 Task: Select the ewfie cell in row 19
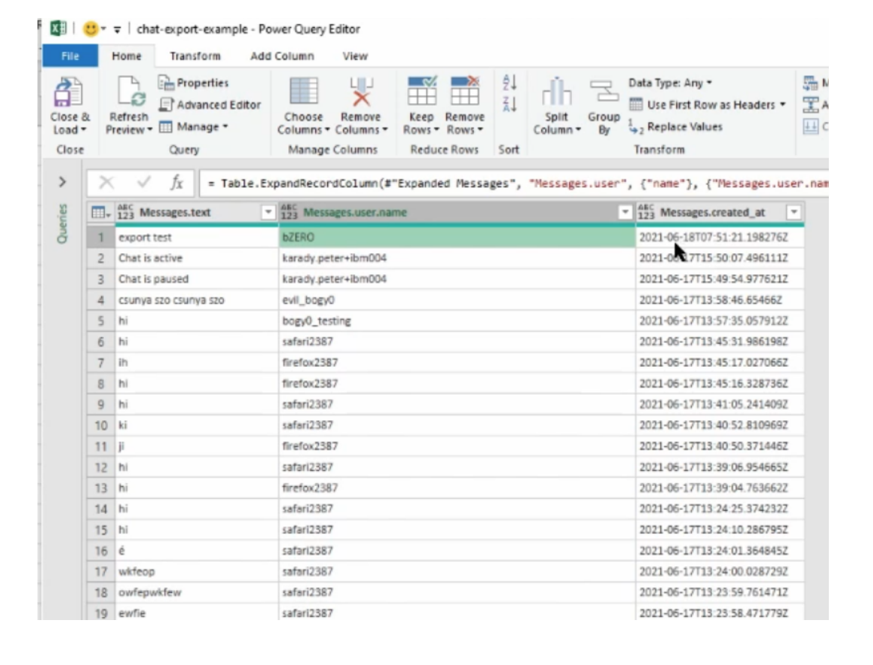coord(196,613)
